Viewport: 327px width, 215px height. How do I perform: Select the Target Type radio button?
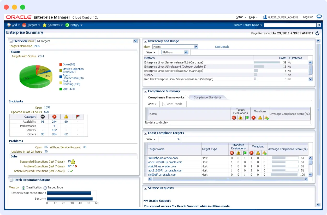[45, 188]
